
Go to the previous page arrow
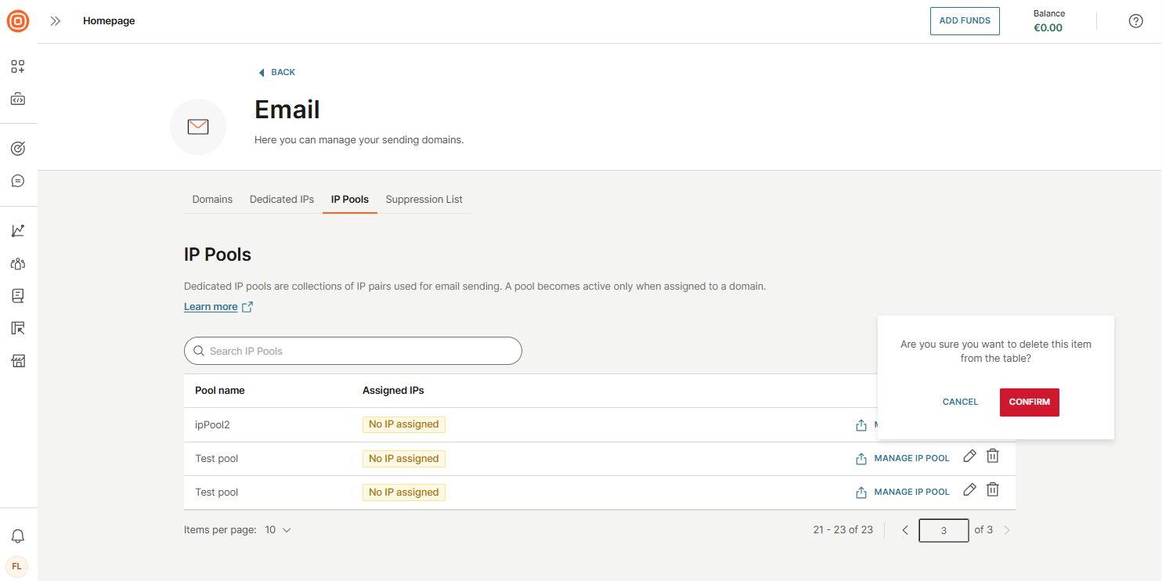point(905,530)
